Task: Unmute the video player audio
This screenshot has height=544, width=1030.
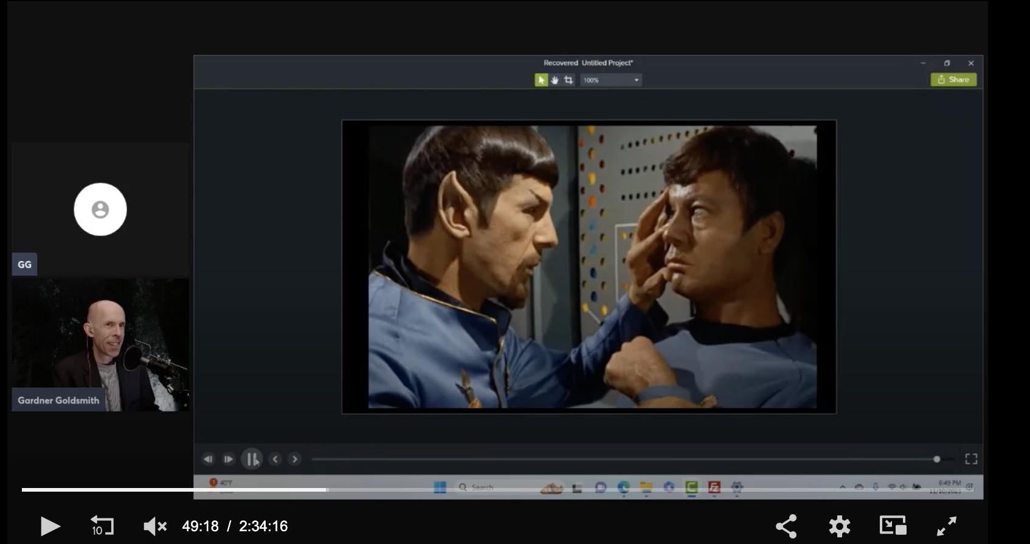Action: click(x=154, y=526)
